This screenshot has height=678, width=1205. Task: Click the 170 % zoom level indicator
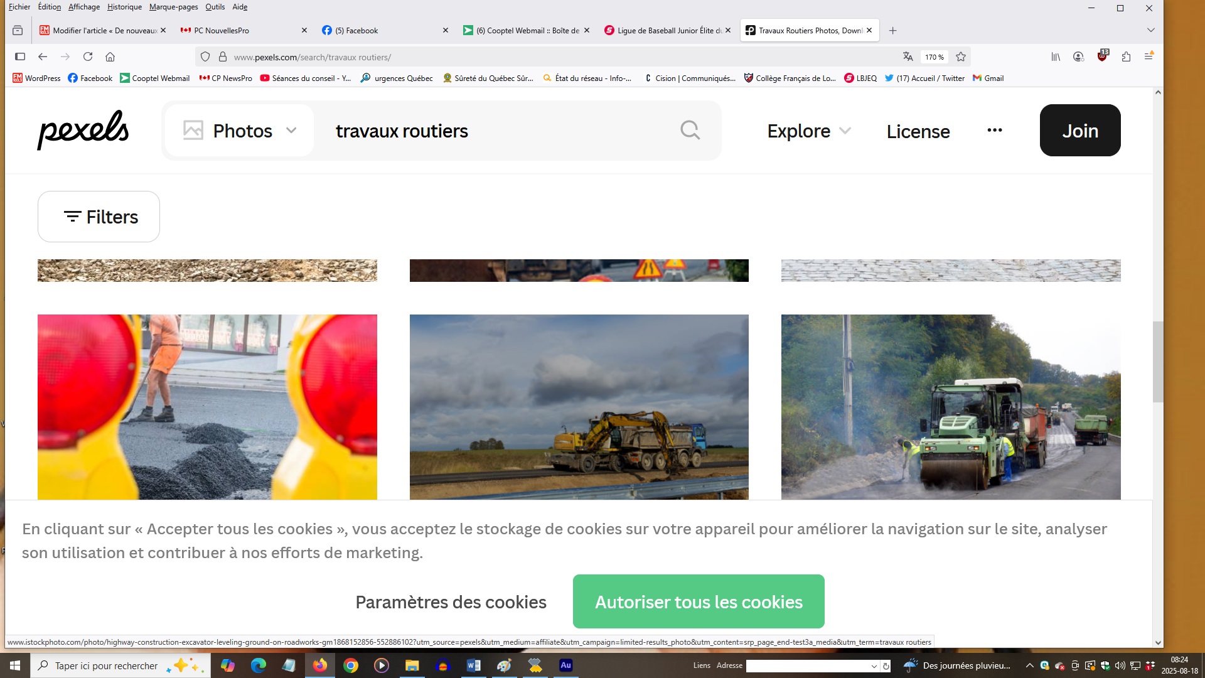click(x=934, y=57)
